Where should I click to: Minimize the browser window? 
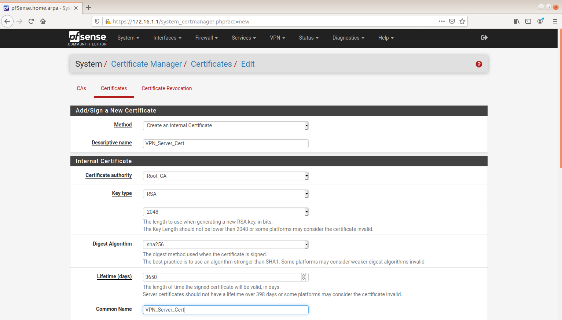541,7
